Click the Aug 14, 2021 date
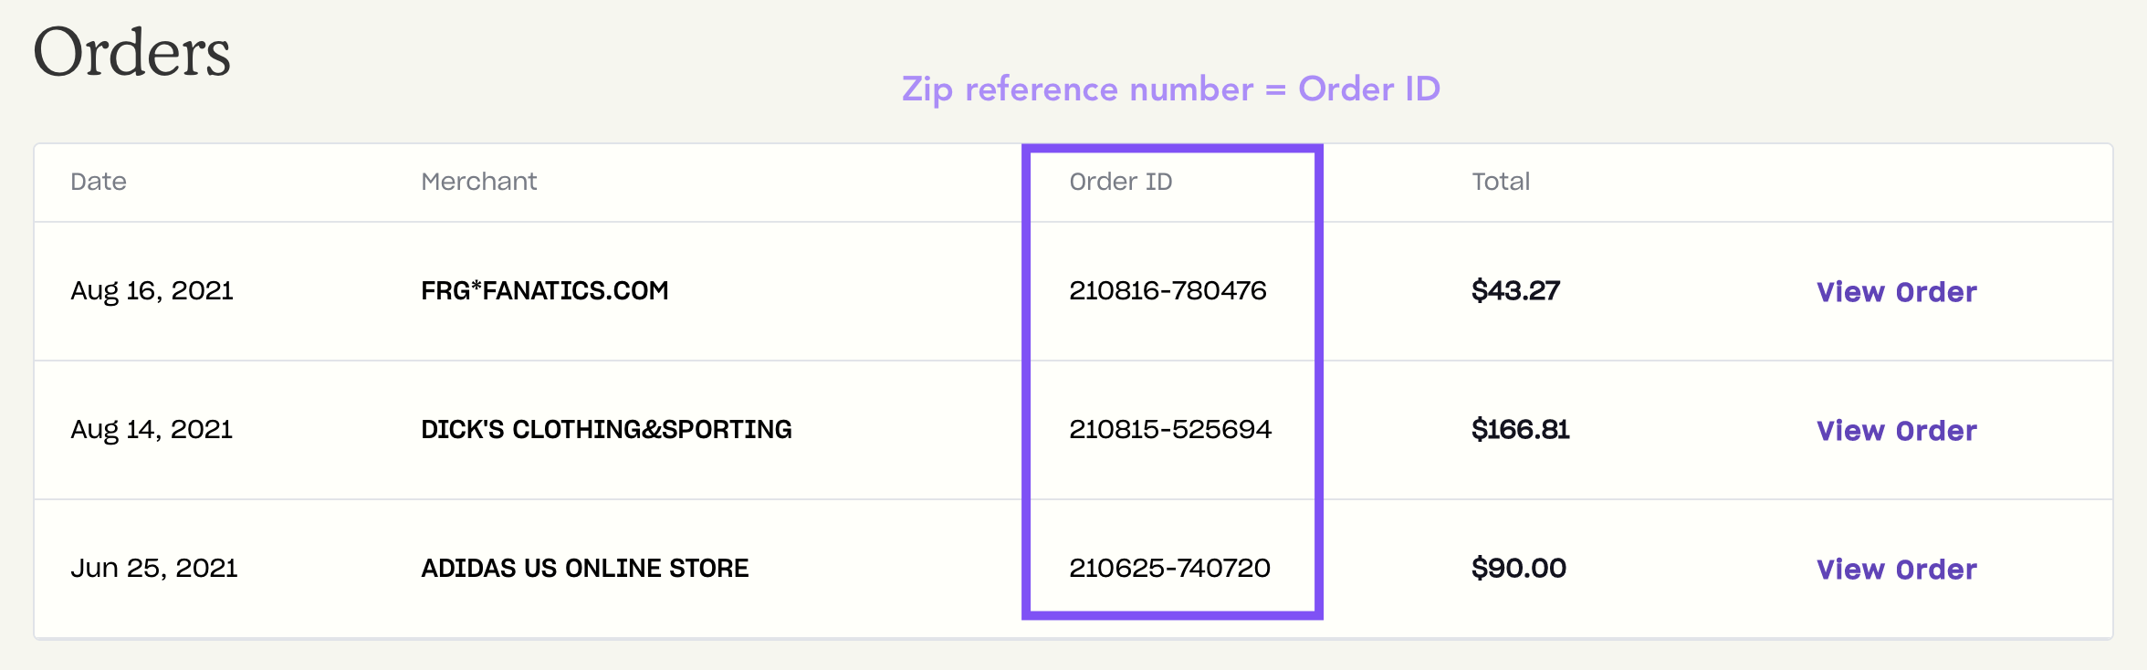This screenshot has width=2147, height=670. [x=152, y=430]
